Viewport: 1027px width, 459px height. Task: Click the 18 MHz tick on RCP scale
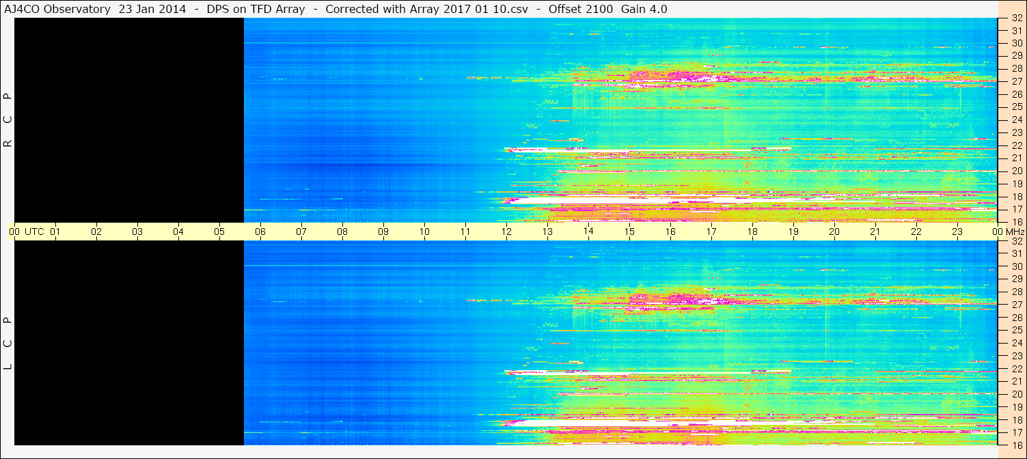coord(1016,197)
